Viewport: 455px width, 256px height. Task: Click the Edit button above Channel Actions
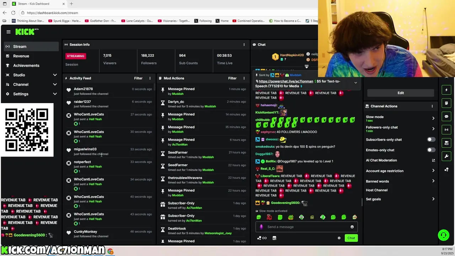coord(401,93)
